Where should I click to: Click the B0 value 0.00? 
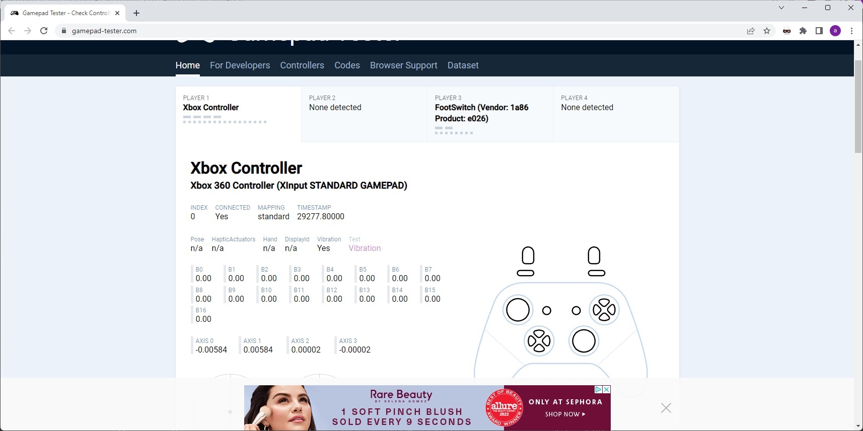203,279
